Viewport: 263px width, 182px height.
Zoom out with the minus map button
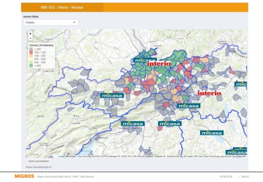30,38
